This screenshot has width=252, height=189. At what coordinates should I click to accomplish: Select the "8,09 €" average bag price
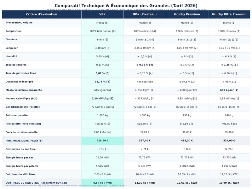tap(229, 149)
